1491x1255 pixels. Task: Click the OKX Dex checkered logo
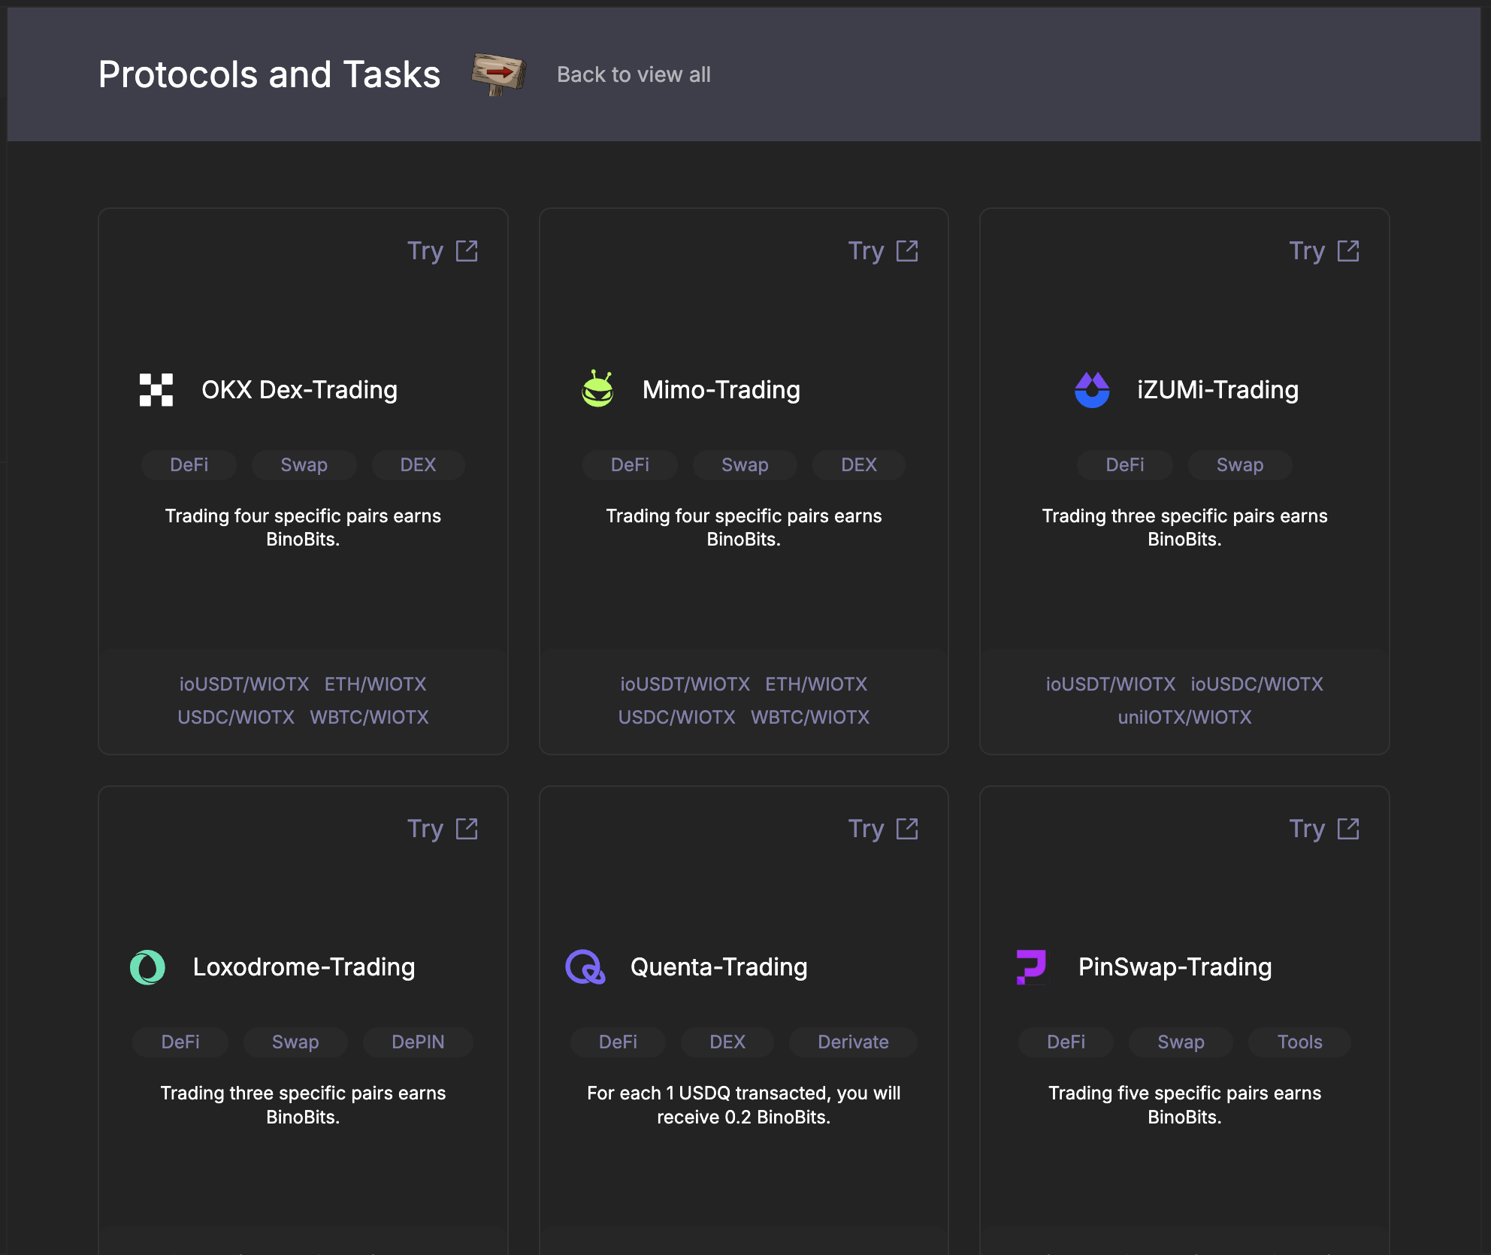tap(156, 390)
